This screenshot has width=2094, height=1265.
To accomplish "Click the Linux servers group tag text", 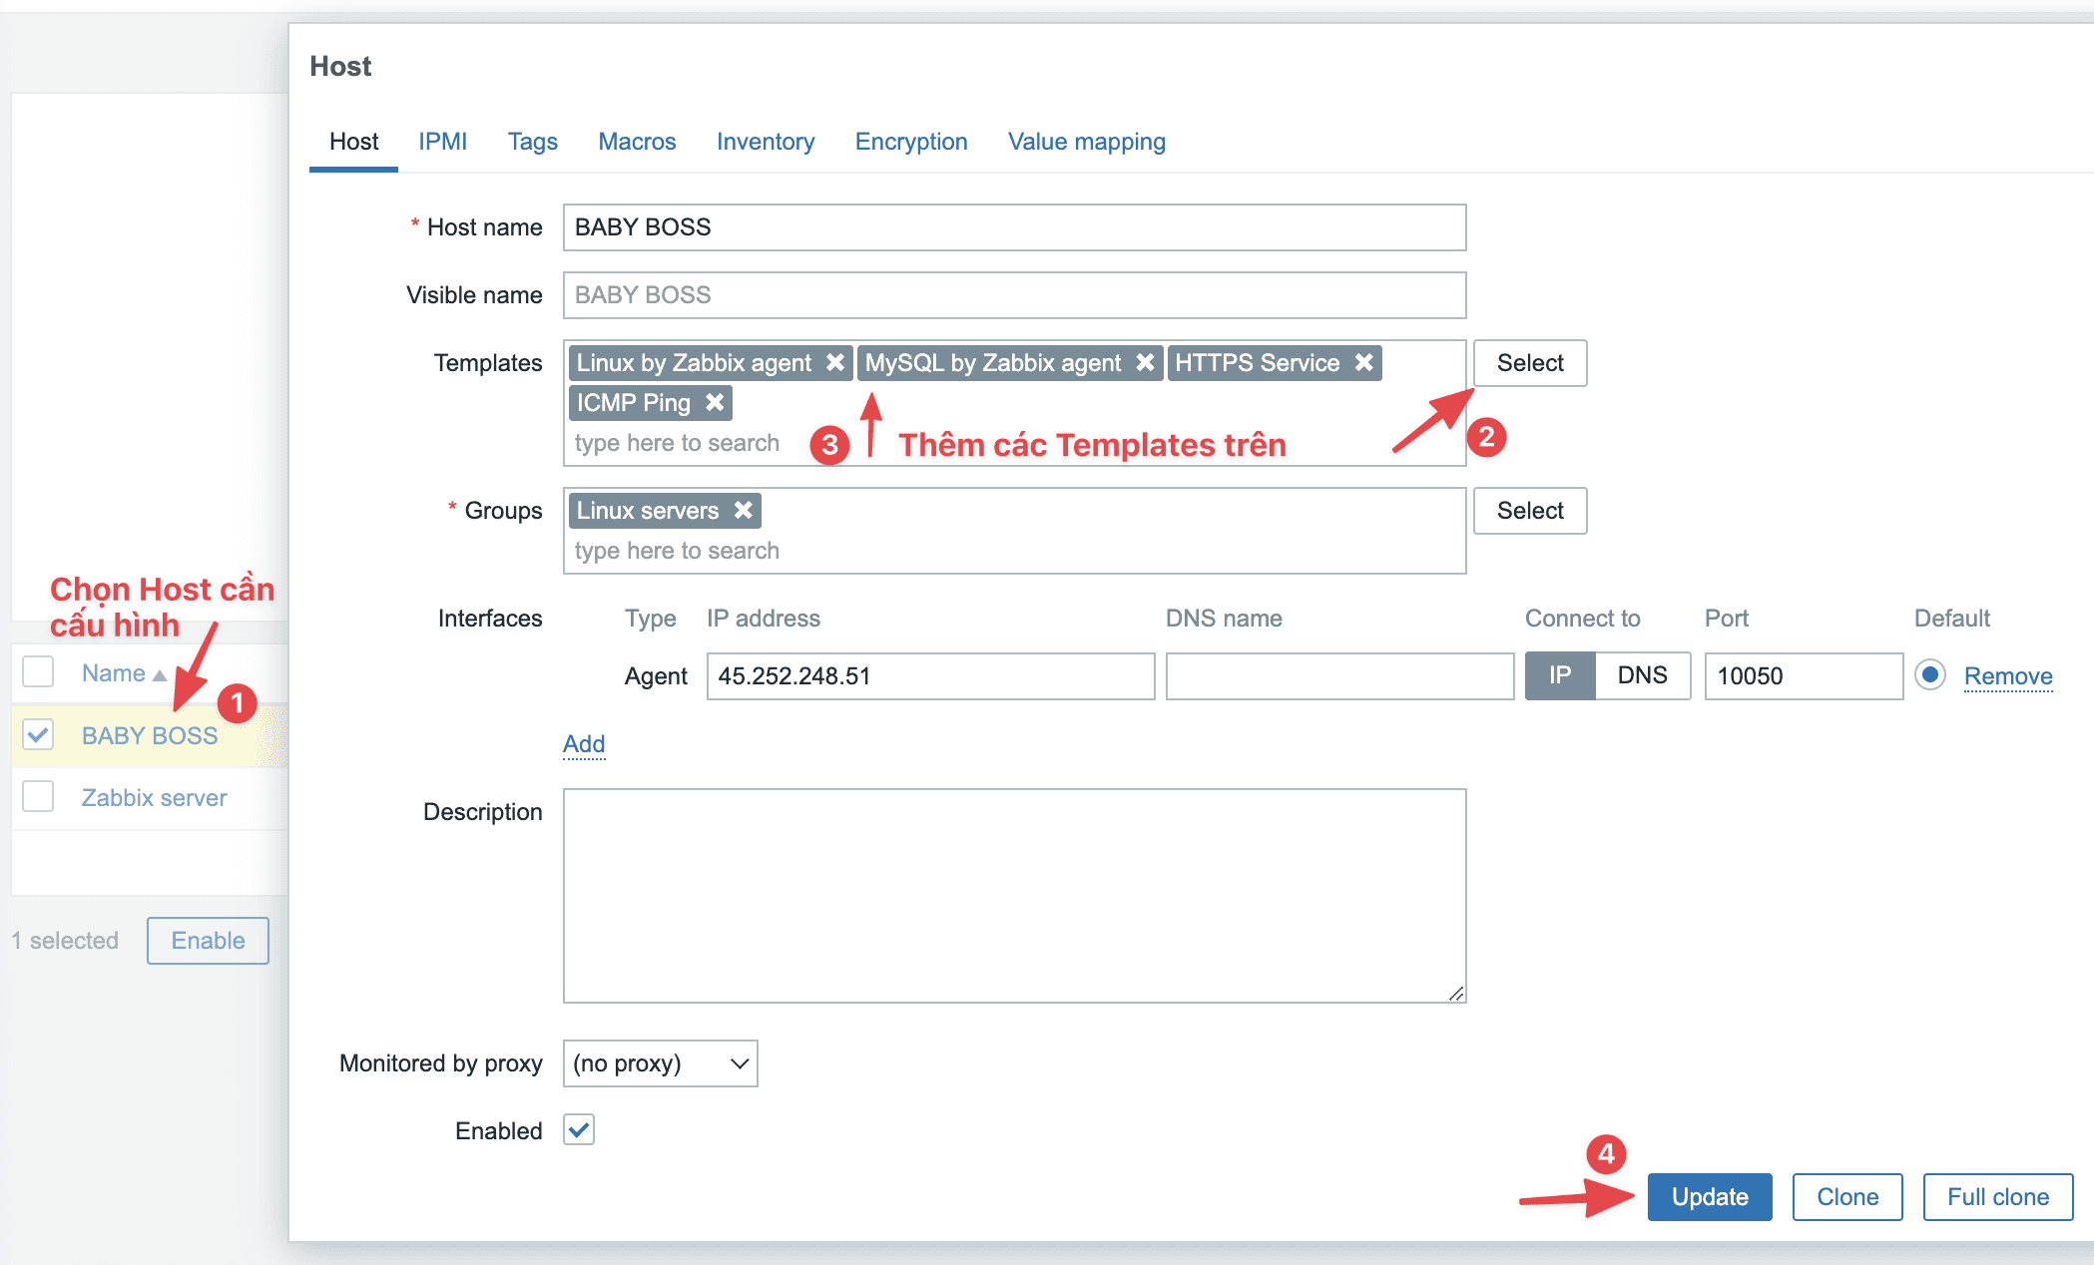I will click(x=647, y=511).
